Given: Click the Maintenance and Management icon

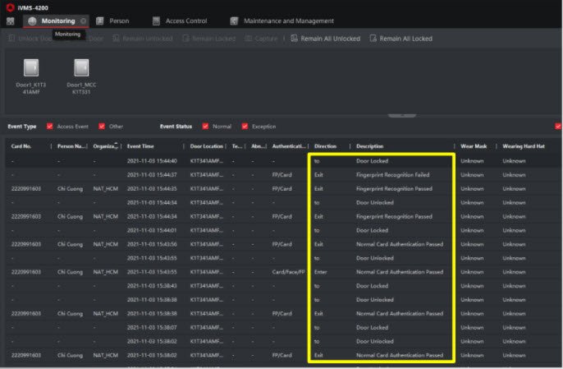Looking at the screenshot, I should point(234,21).
